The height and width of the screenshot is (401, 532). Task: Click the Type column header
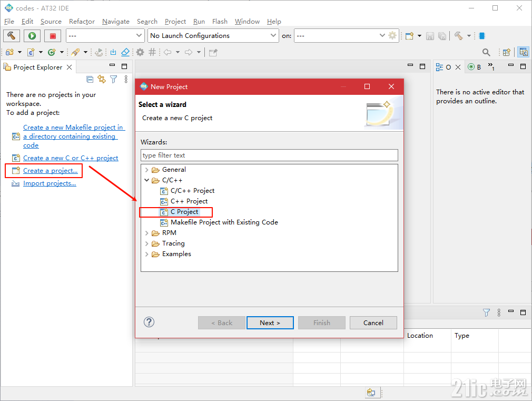[462, 336]
